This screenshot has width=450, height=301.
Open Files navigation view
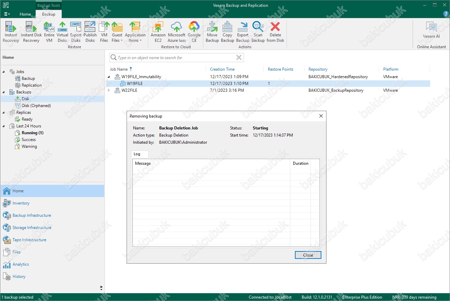52,252
